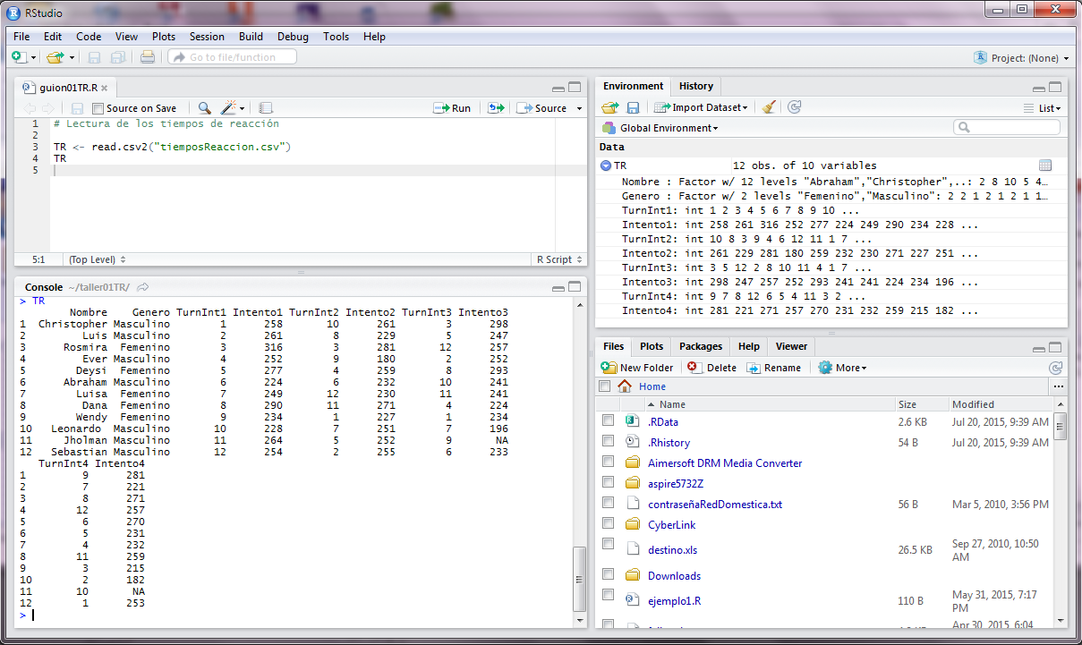Image resolution: width=1082 pixels, height=645 pixels.
Task: Open the More dropdown in Files pane
Action: [842, 368]
